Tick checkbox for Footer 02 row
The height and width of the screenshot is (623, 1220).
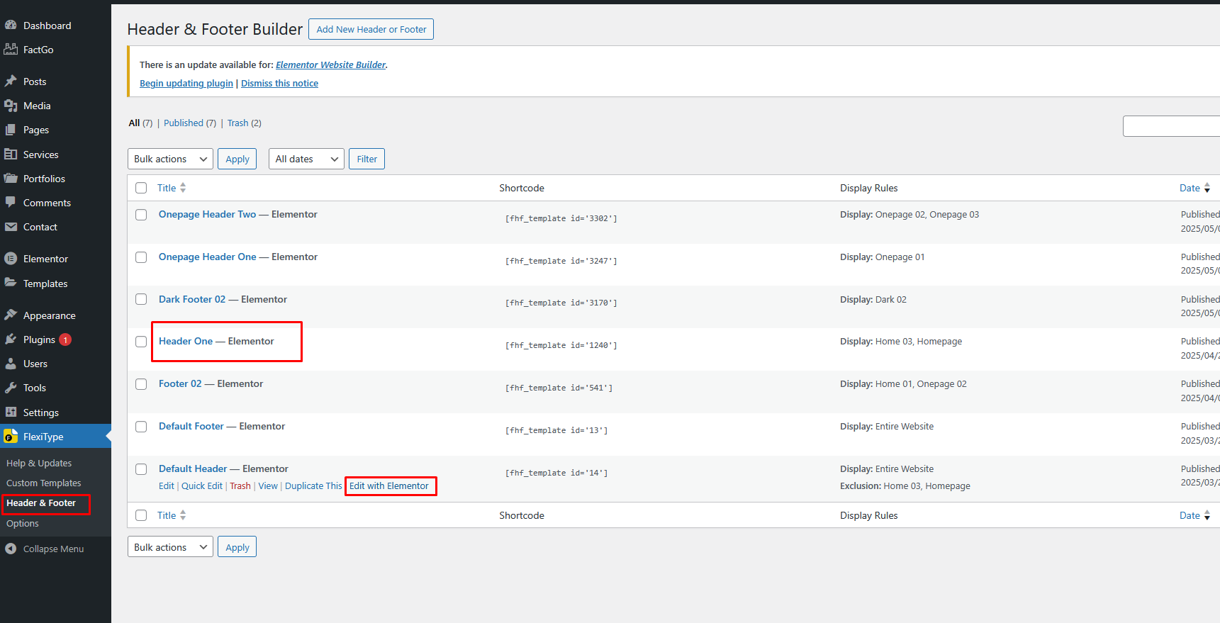(141, 384)
